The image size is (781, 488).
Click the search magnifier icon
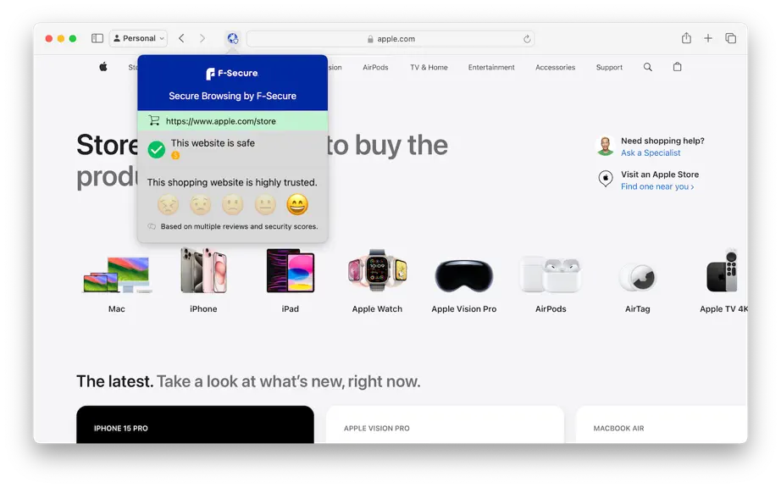[x=647, y=67]
